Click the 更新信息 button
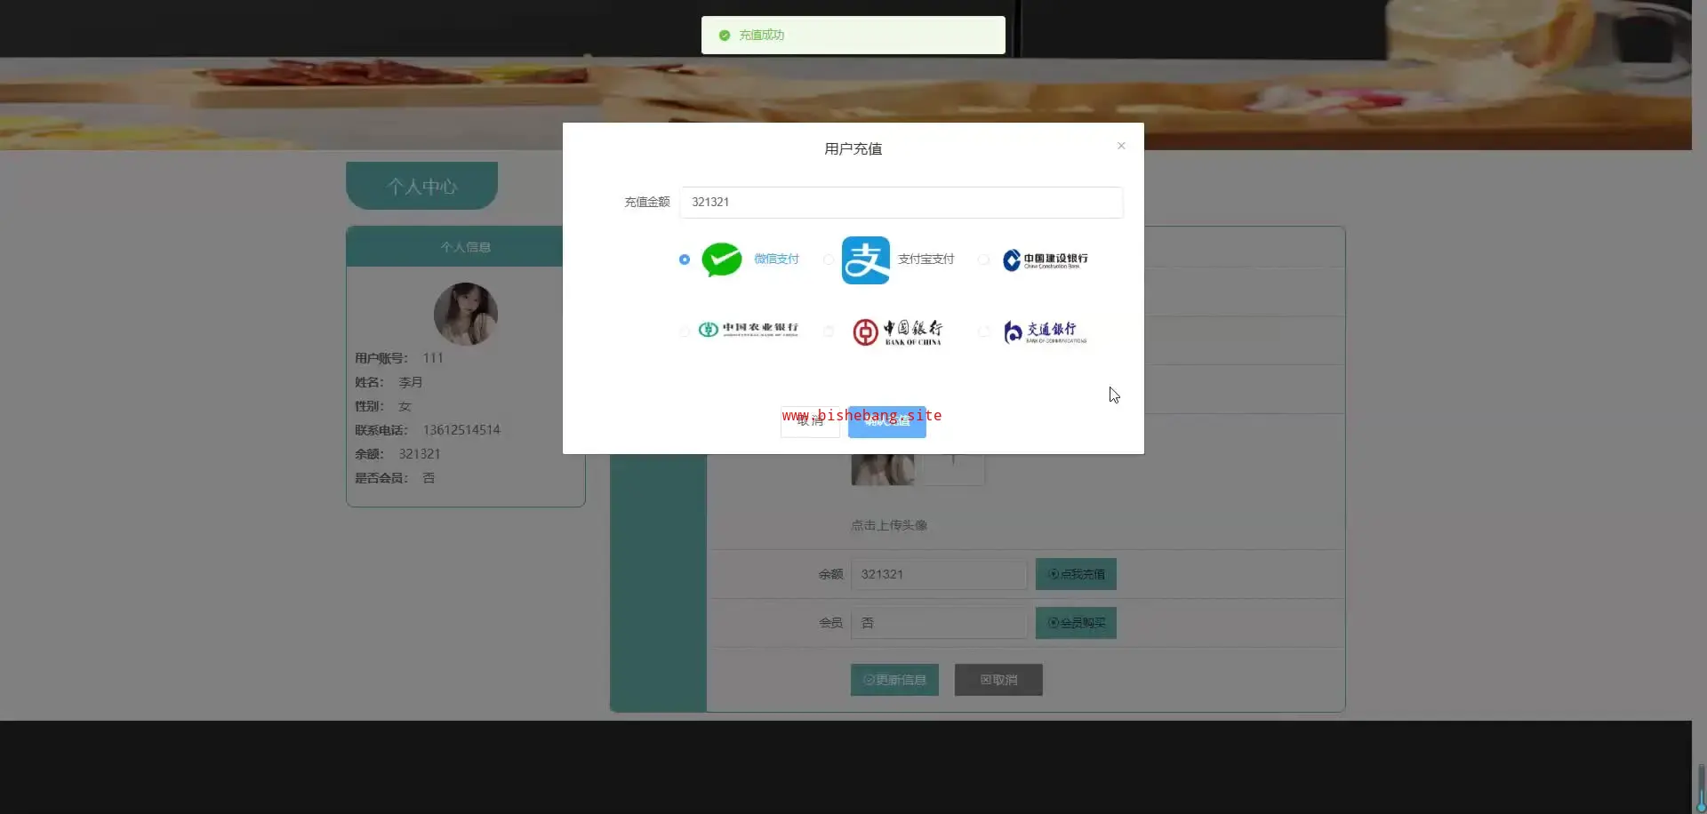This screenshot has height=814, width=1707. [x=894, y=680]
